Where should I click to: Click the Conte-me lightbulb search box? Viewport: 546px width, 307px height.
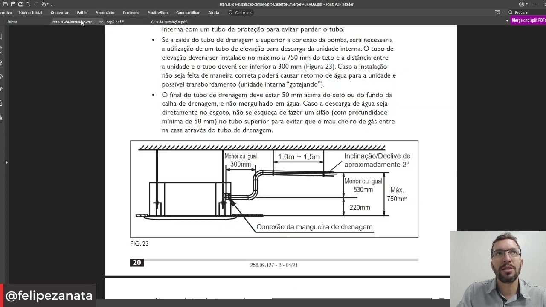pyautogui.click(x=241, y=13)
